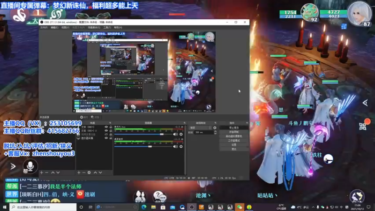The width and height of the screenshot is (375, 211).
Task: Decrease transition duration with the down stepper
Action: point(215,133)
